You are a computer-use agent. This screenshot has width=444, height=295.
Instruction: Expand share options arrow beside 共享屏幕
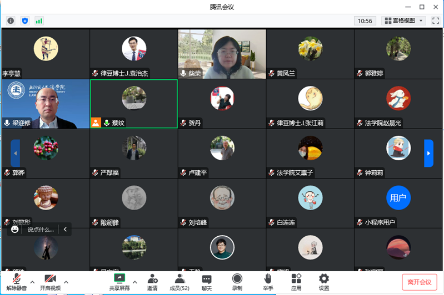click(x=135, y=282)
